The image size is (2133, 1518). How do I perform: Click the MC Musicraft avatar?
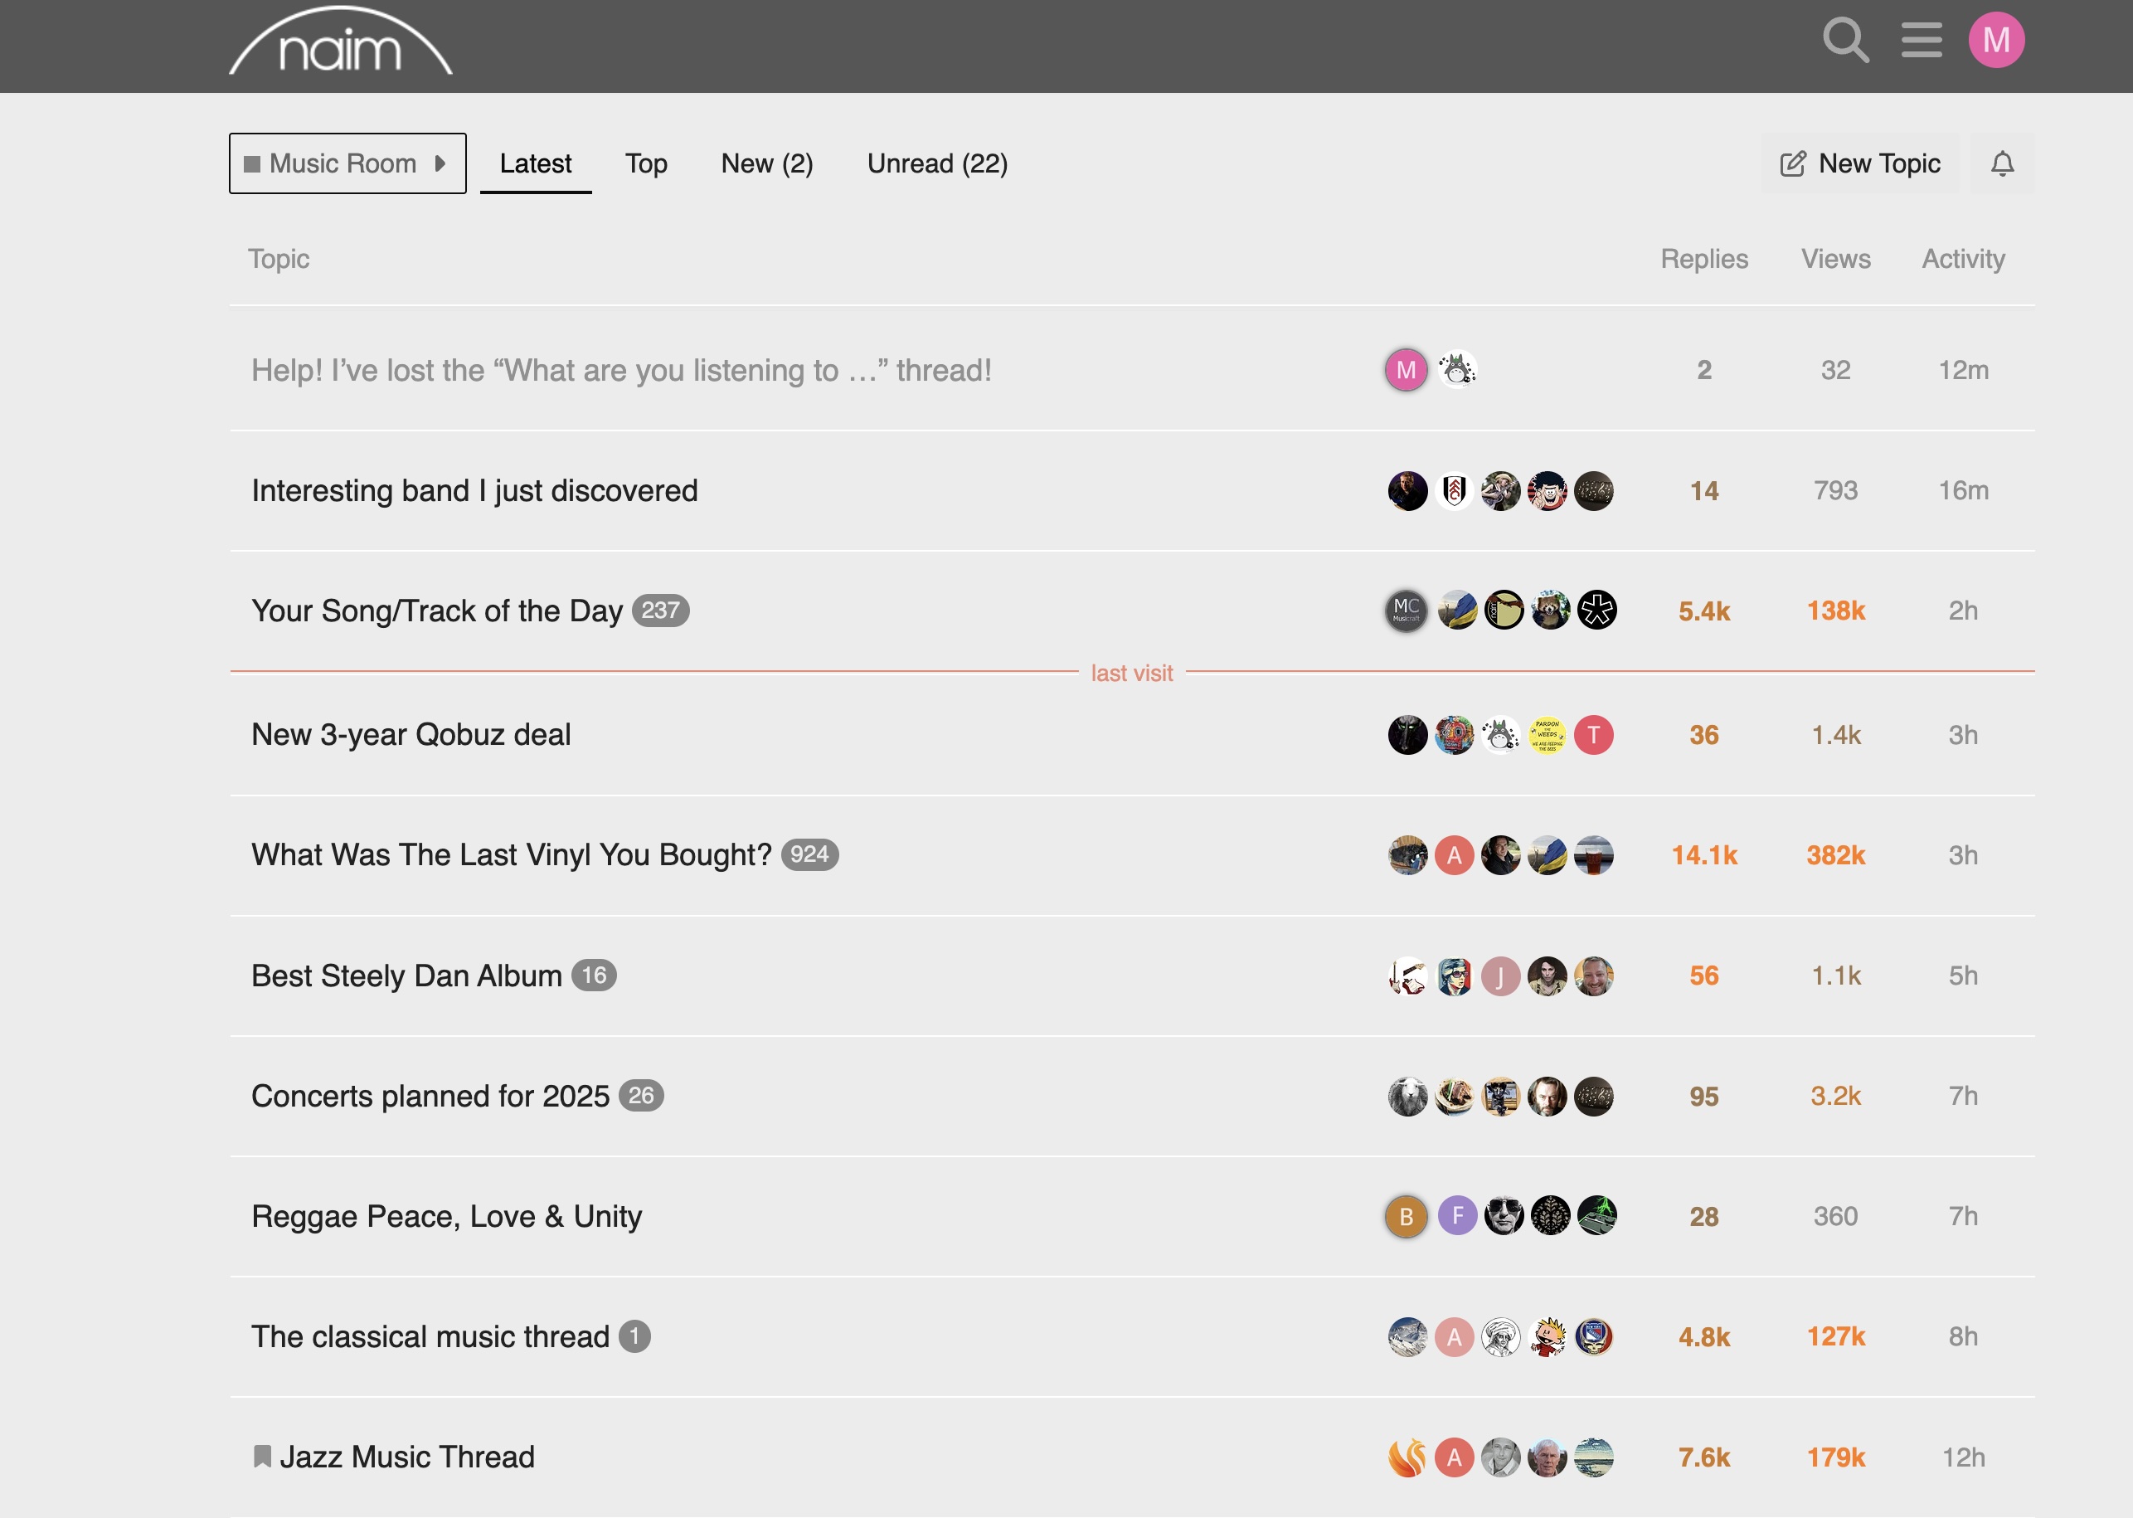tap(1407, 611)
